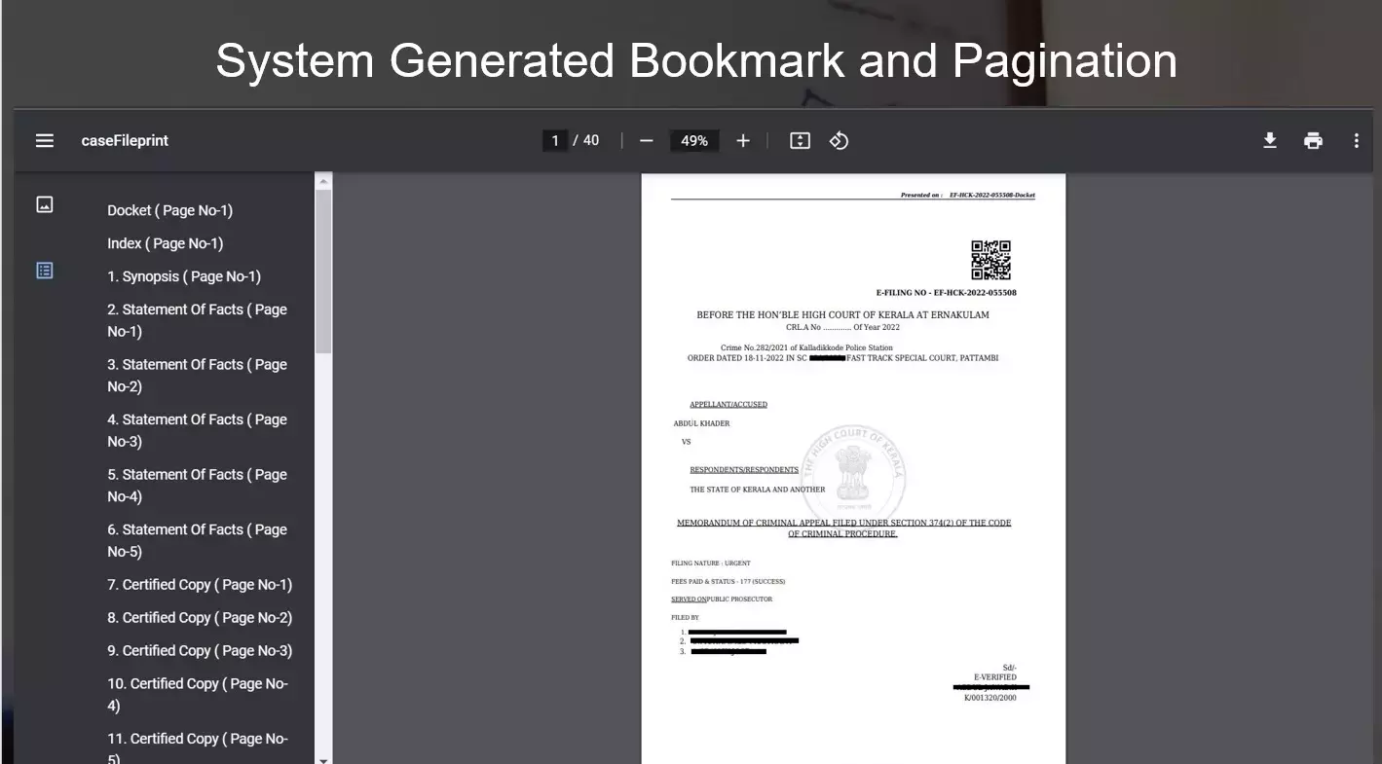The height and width of the screenshot is (764, 1382).
Task: Switch sidebar to document outline view
Action: point(45,271)
